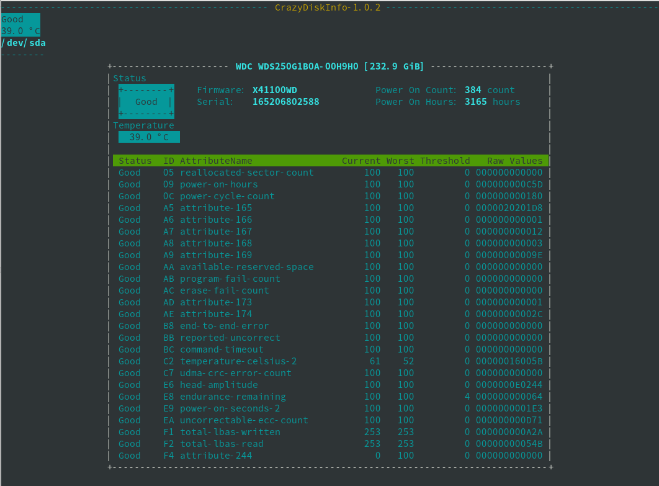This screenshot has width=659, height=486.
Task: Click current value 61 in temperature row
Action: 375,361
